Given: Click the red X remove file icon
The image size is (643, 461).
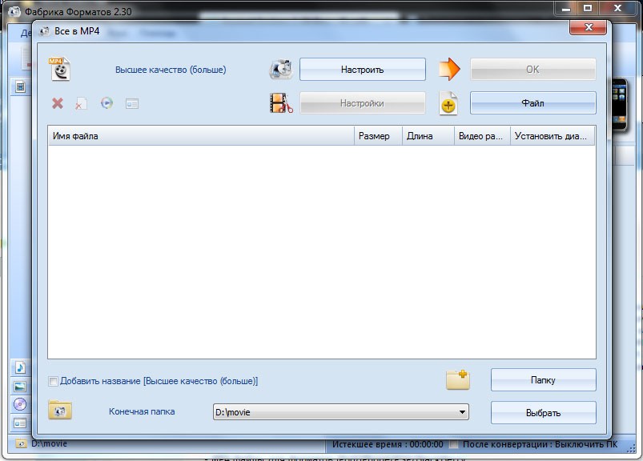Looking at the screenshot, I should [x=58, y=103].
